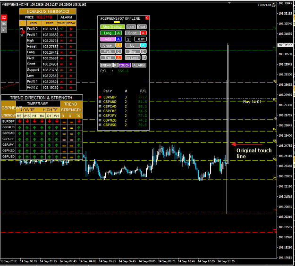This screenshot has width=295, height=266.
Task: Click the C box beside Stop
Action: (x=143, y=51)
